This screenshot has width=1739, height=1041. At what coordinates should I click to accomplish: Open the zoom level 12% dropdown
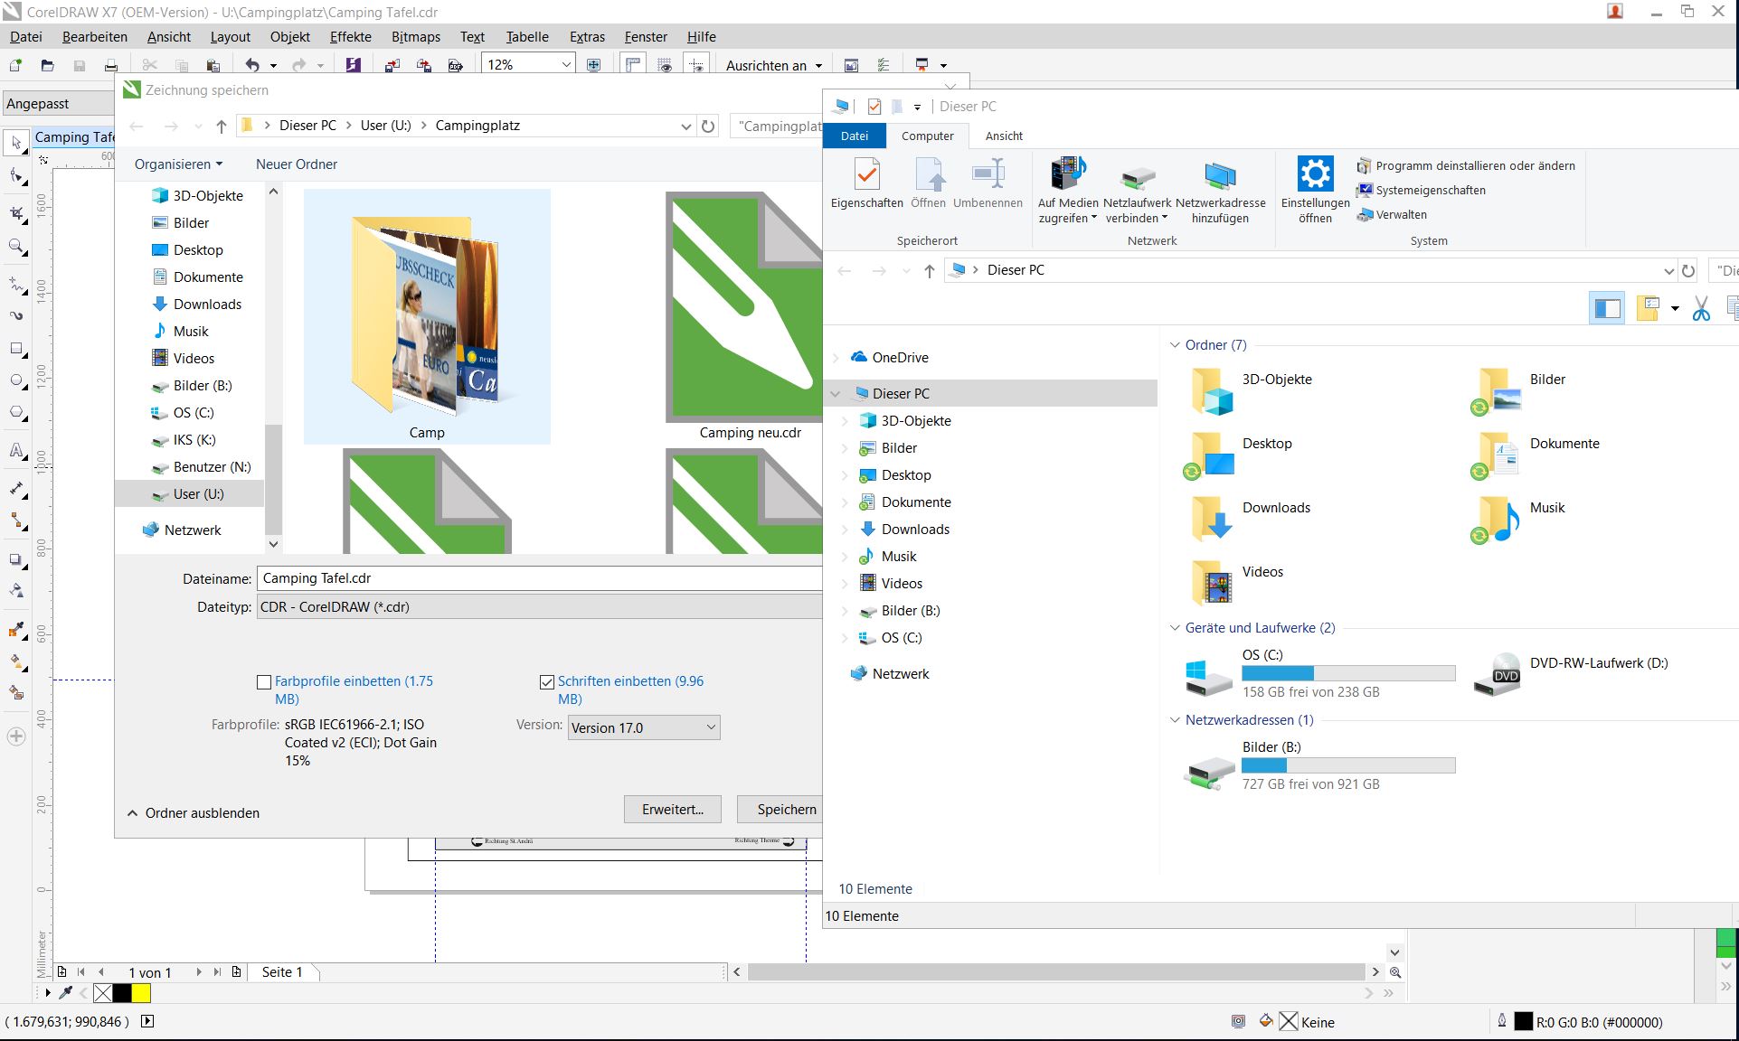coord(566,65)
